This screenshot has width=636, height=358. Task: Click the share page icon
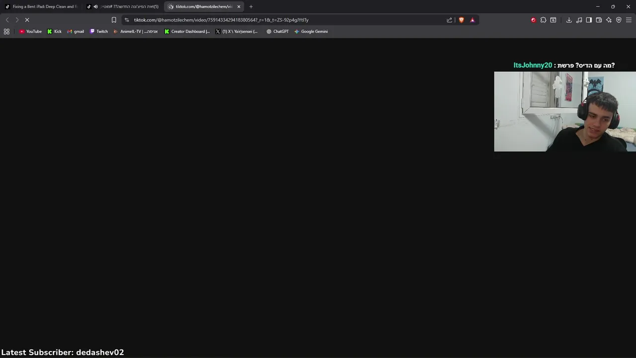coord(450,20)
